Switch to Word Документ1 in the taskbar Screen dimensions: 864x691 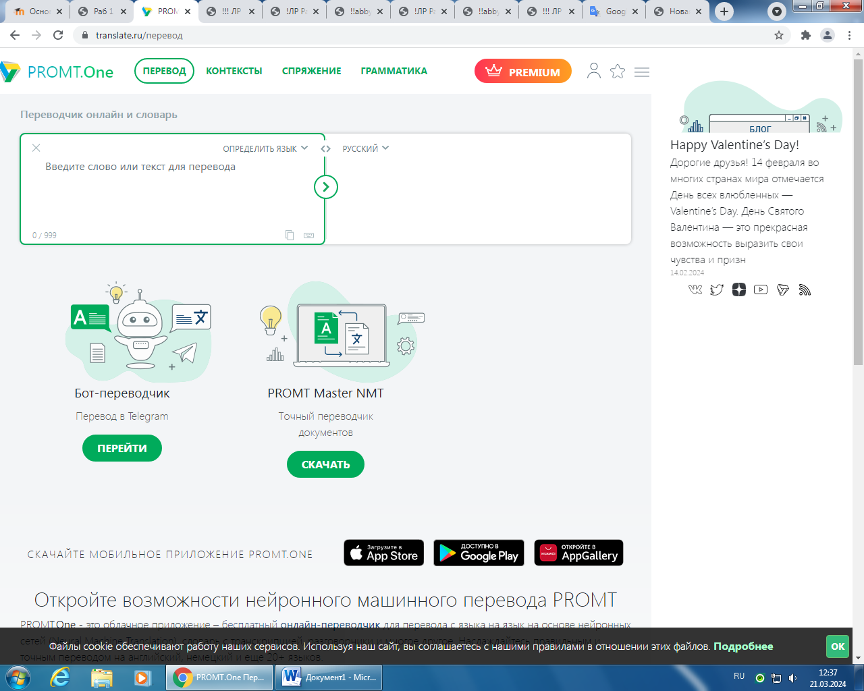330,678
